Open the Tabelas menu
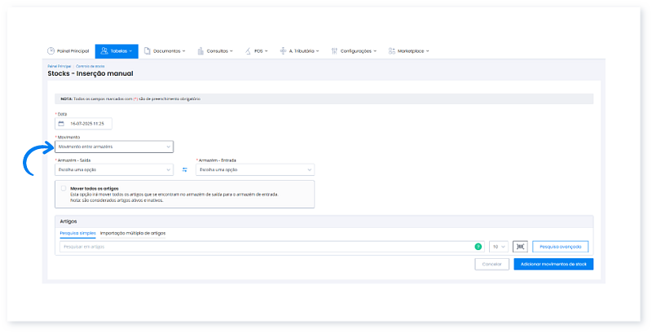Screen dimensions: 652x333 click(x=117, y=50)
